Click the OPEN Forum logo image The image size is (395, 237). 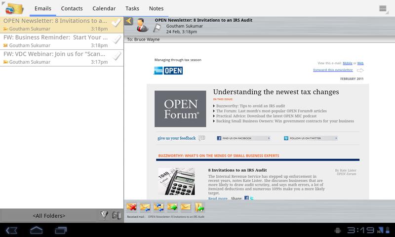point(180,109)
